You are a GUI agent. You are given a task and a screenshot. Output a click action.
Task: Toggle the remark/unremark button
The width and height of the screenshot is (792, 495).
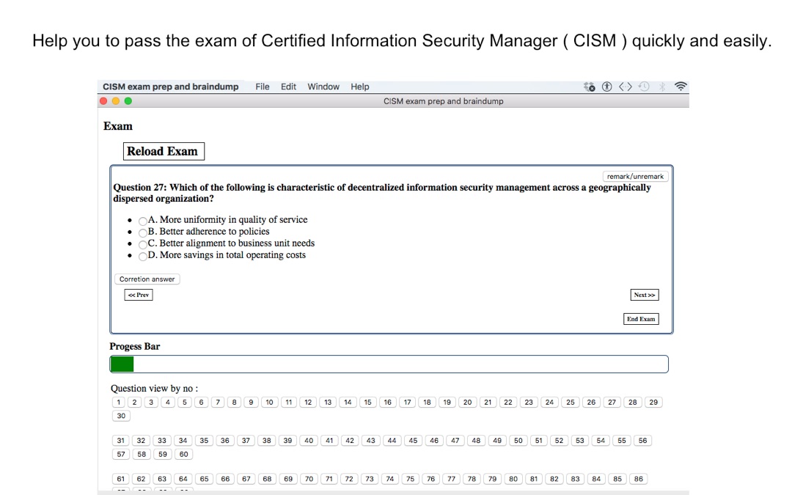tap(635, 176)
